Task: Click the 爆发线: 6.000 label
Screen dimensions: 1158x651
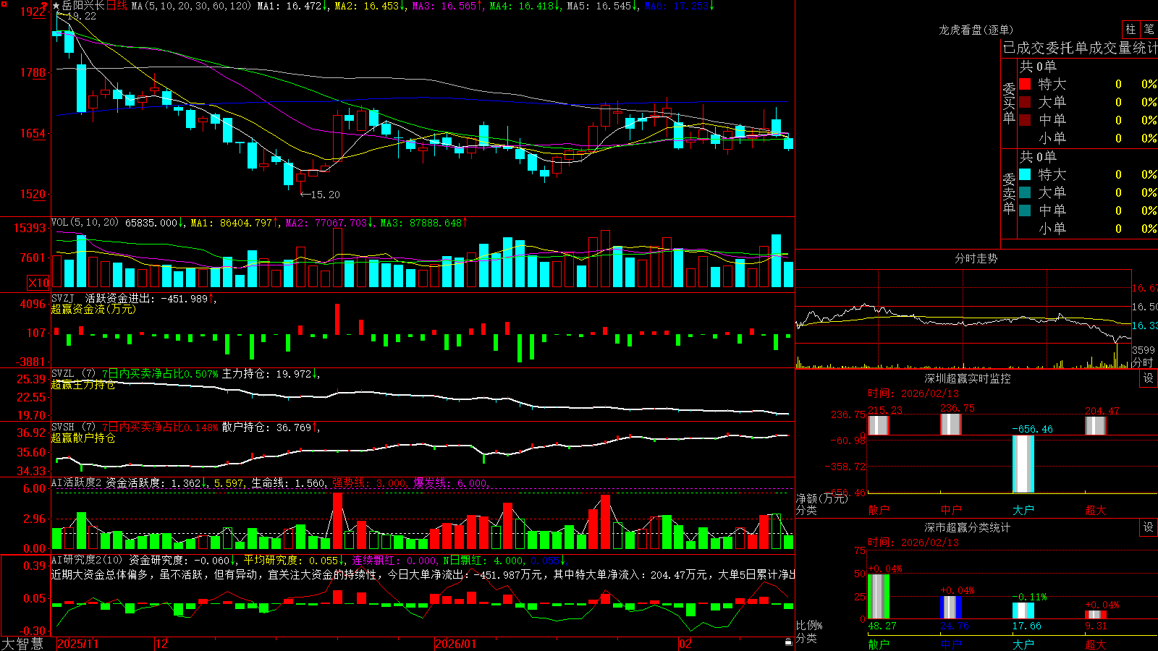Action: tap(451, 482)
